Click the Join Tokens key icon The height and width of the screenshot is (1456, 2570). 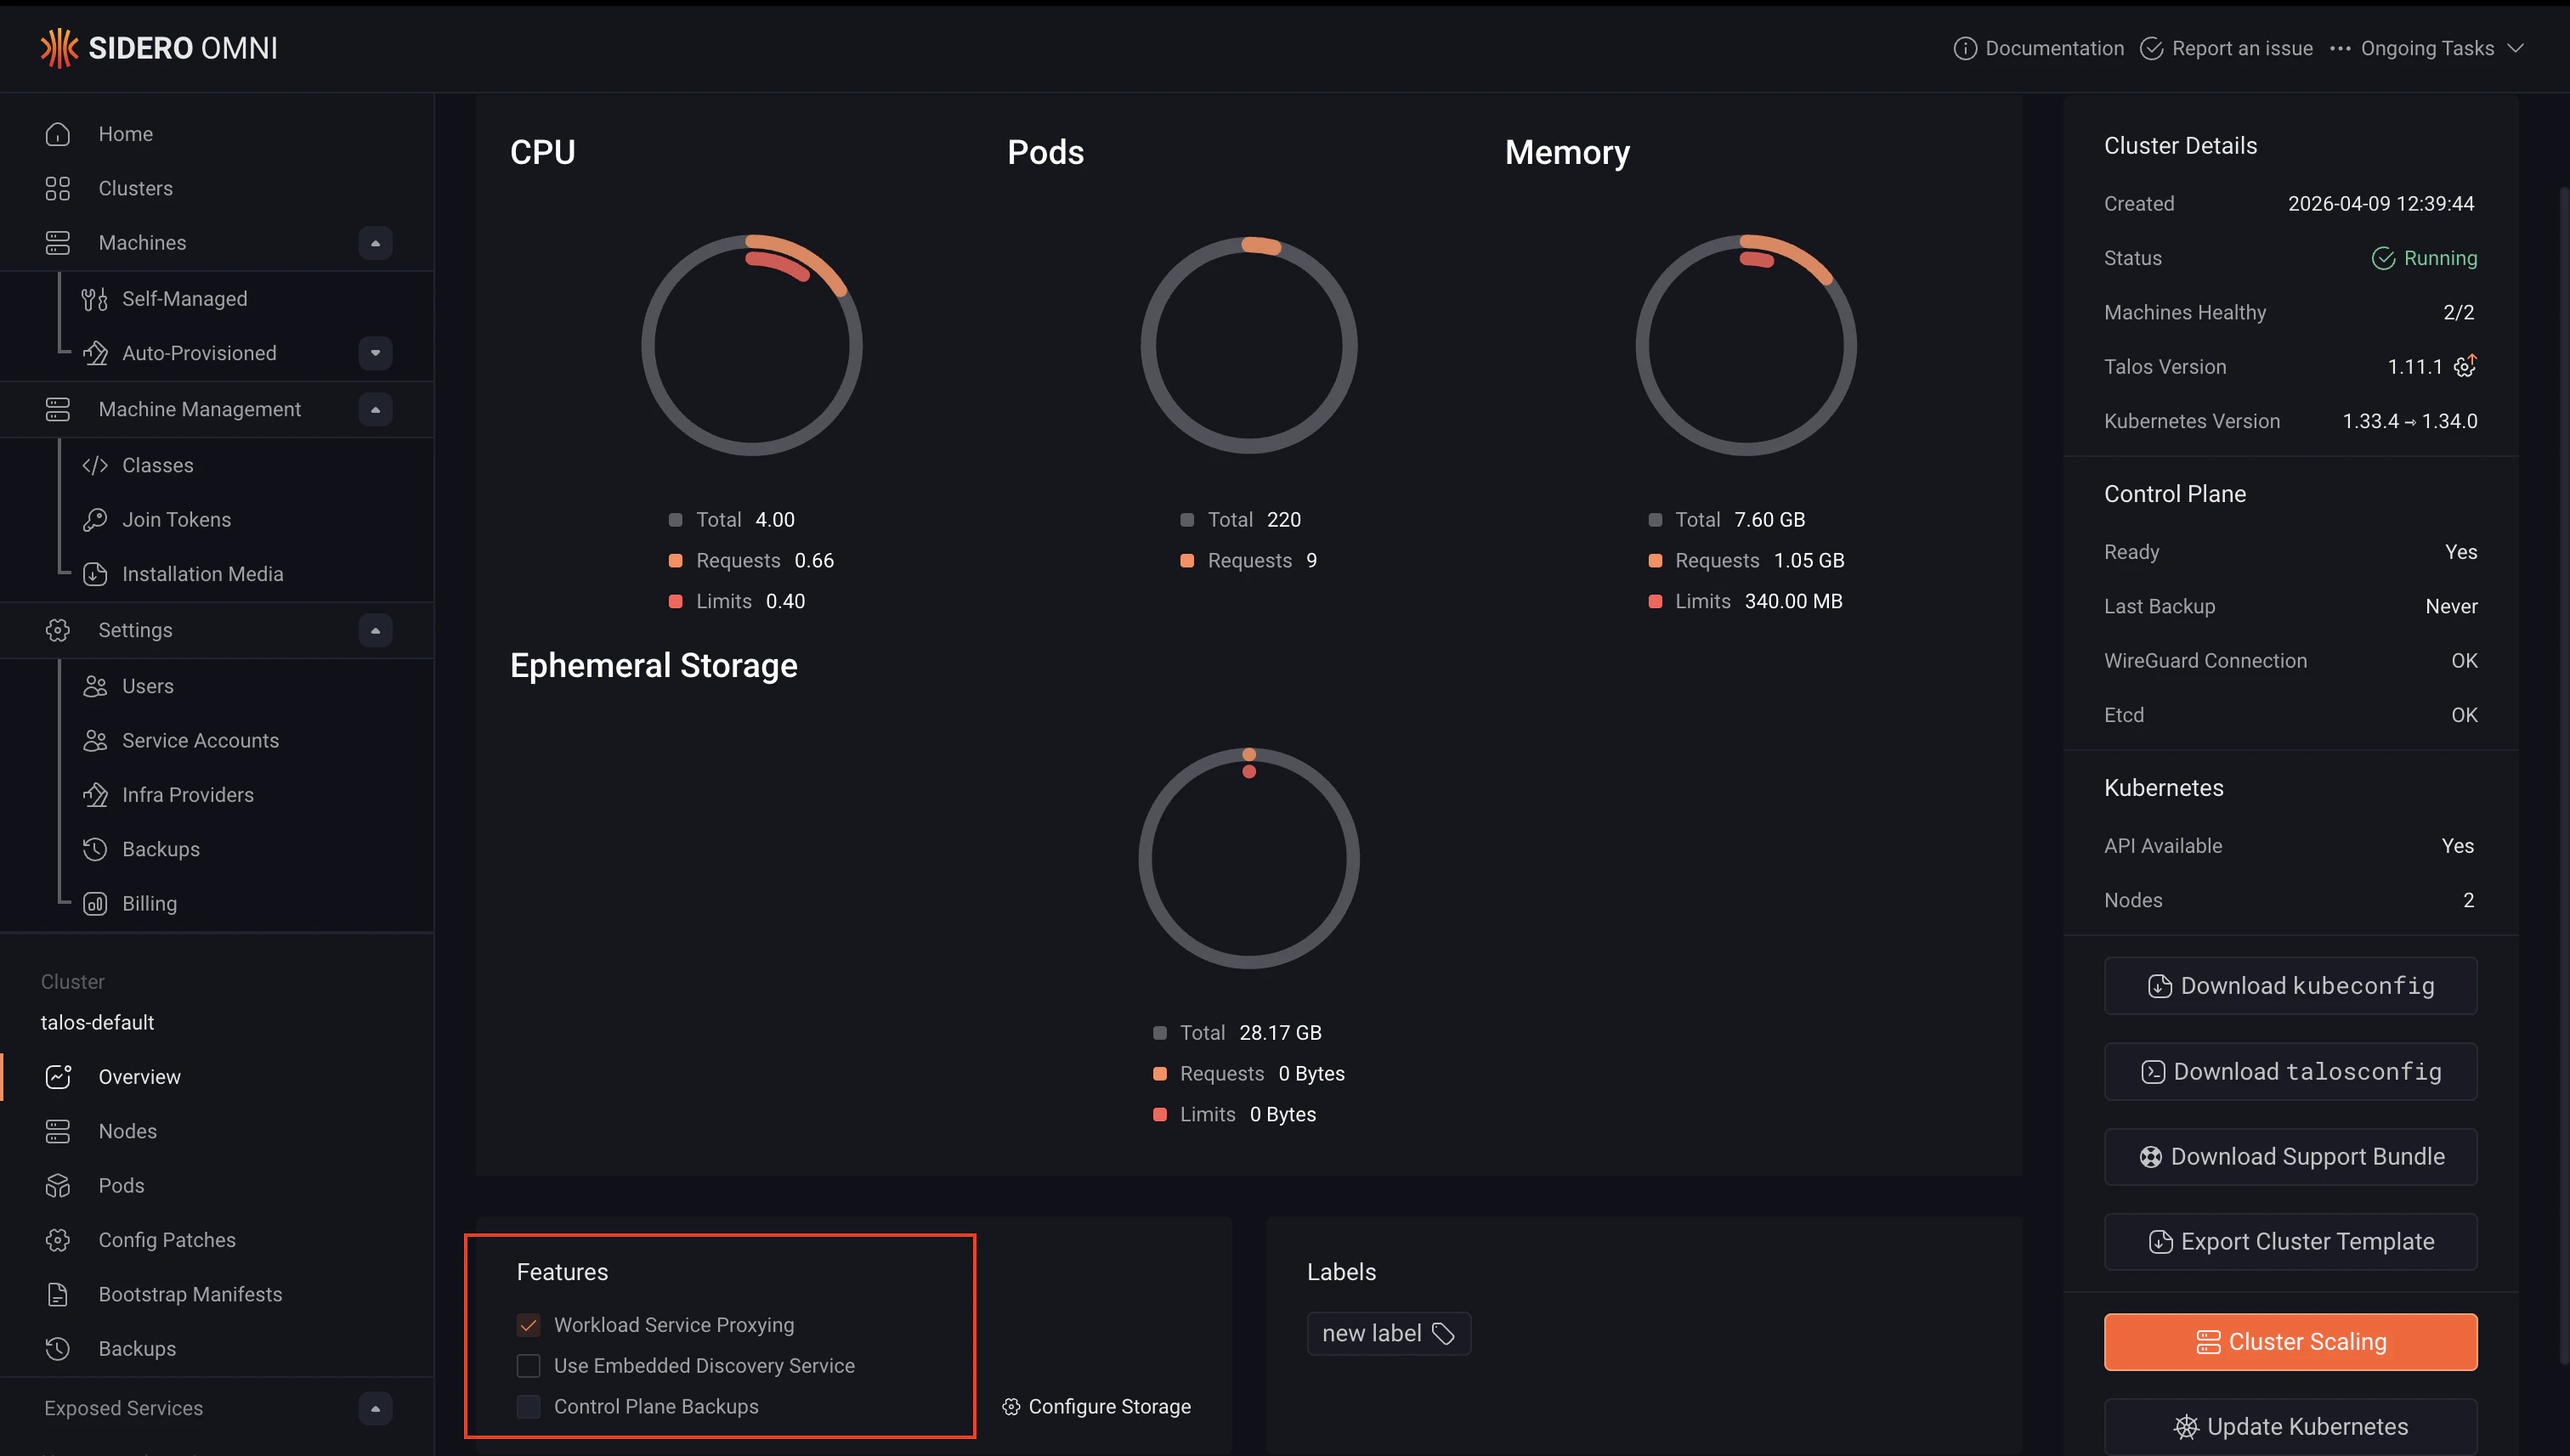[x=95, y=519]
